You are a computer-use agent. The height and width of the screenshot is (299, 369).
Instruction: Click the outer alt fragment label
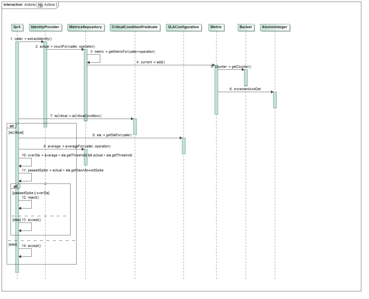pyautogui.click(x=12, y=126)
